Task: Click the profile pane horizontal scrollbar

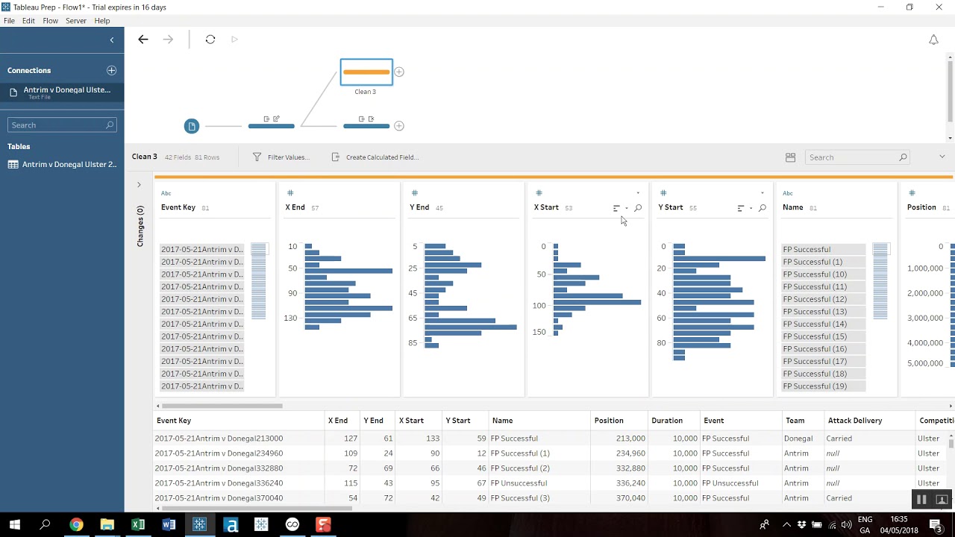Action: pos(222,406)
